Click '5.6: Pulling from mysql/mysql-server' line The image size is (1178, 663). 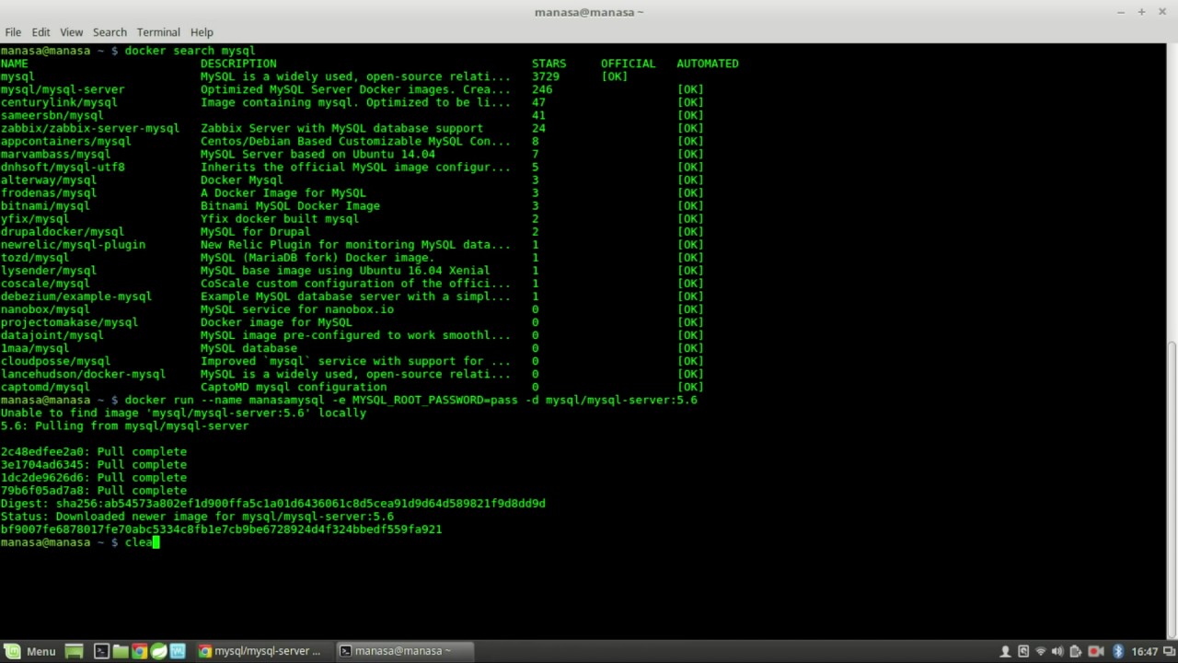(x=124, y=425)
